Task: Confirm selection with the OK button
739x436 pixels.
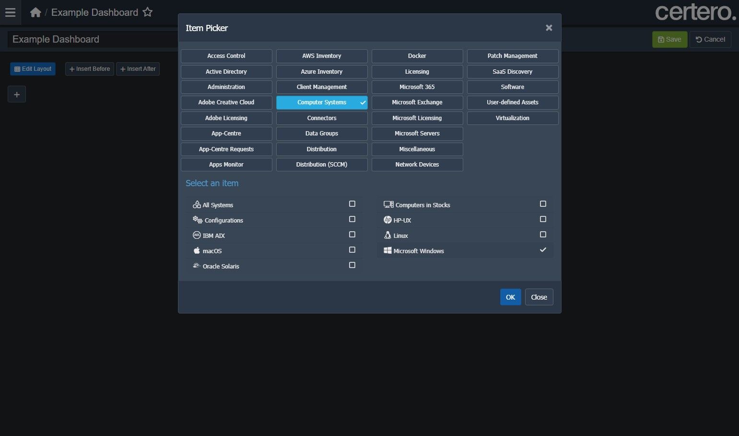Action: click(510, 297)
